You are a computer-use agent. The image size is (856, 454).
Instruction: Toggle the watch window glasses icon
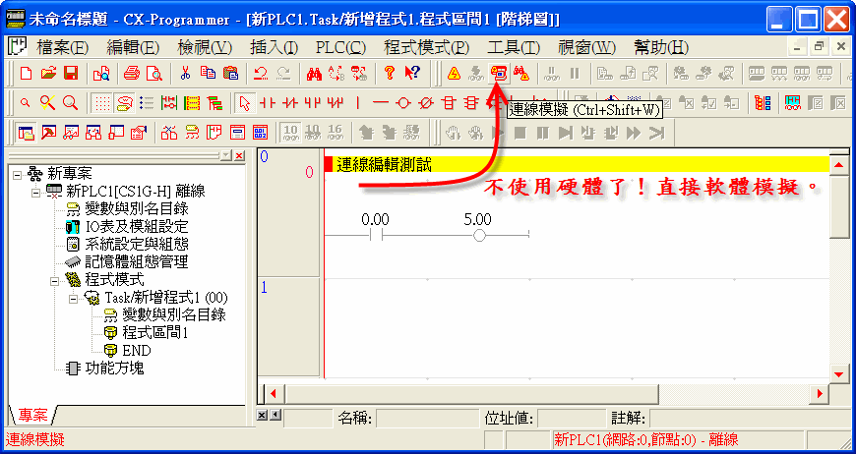(71, 132)
